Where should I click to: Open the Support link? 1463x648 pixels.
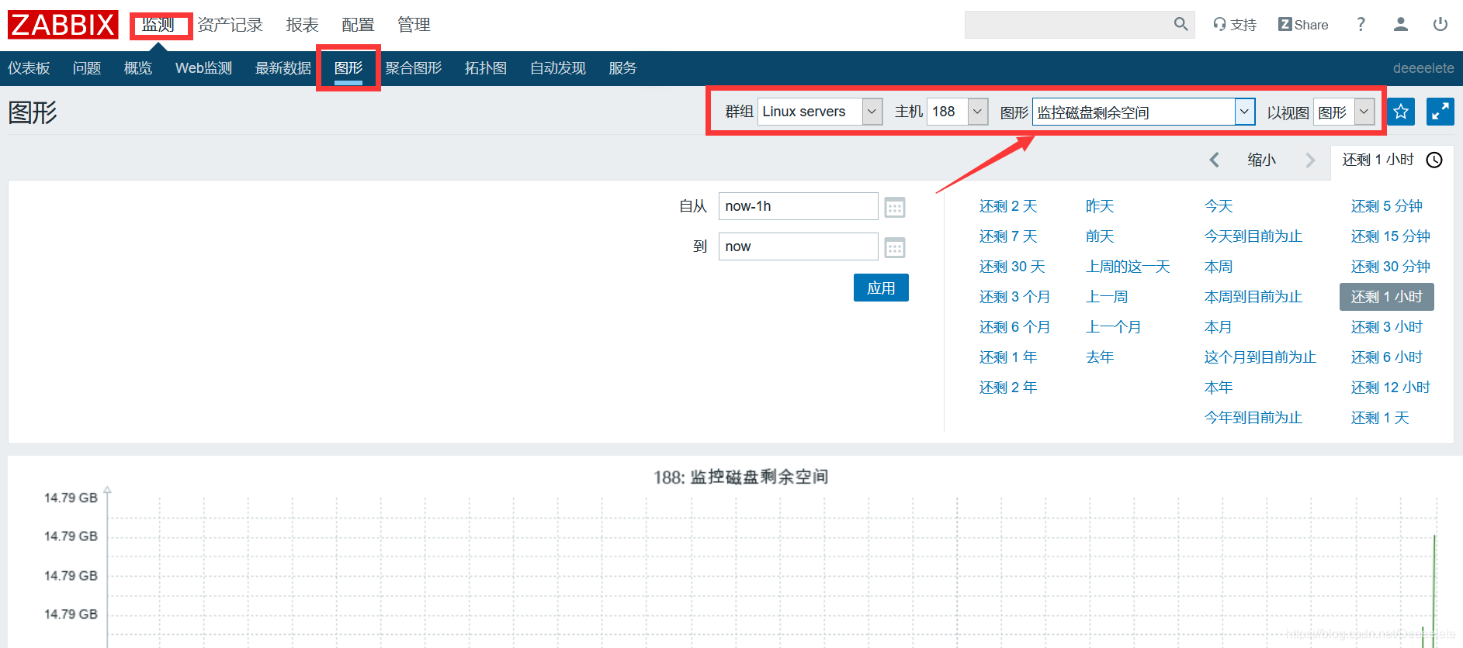click(1235, 25)
